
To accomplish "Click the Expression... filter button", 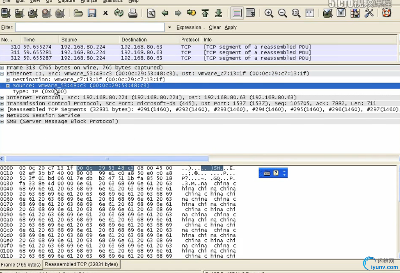I will 191,28.
